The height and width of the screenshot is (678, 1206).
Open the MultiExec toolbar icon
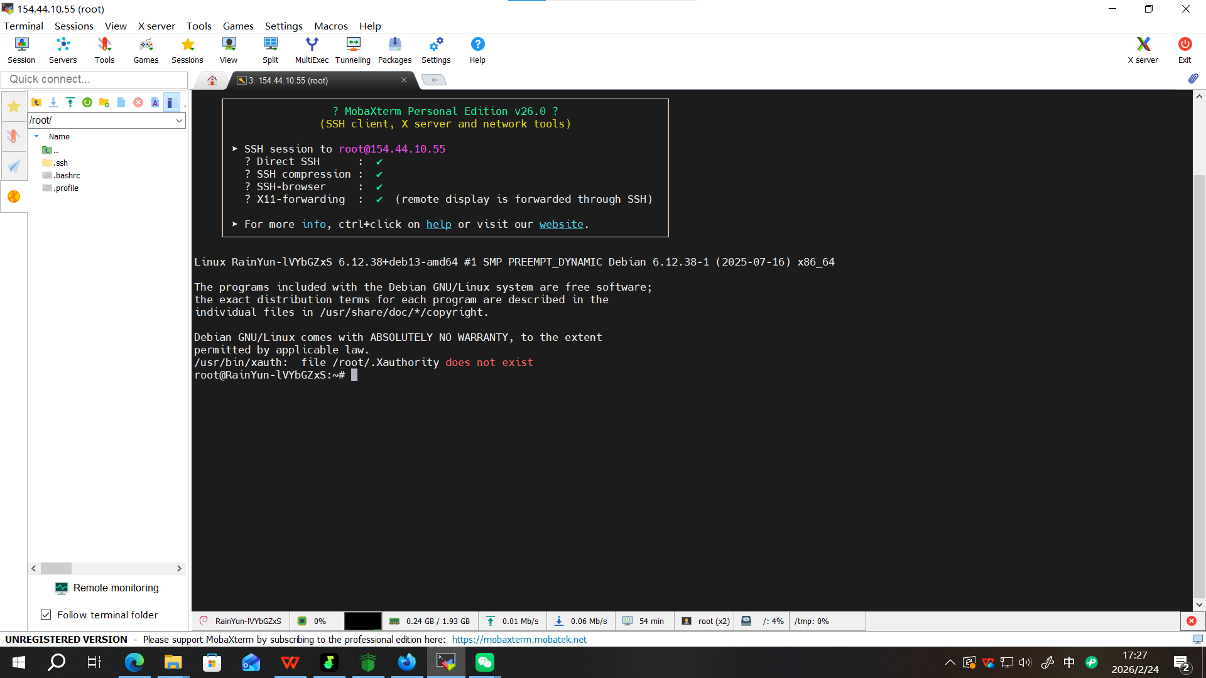click(x=312, y=50)
